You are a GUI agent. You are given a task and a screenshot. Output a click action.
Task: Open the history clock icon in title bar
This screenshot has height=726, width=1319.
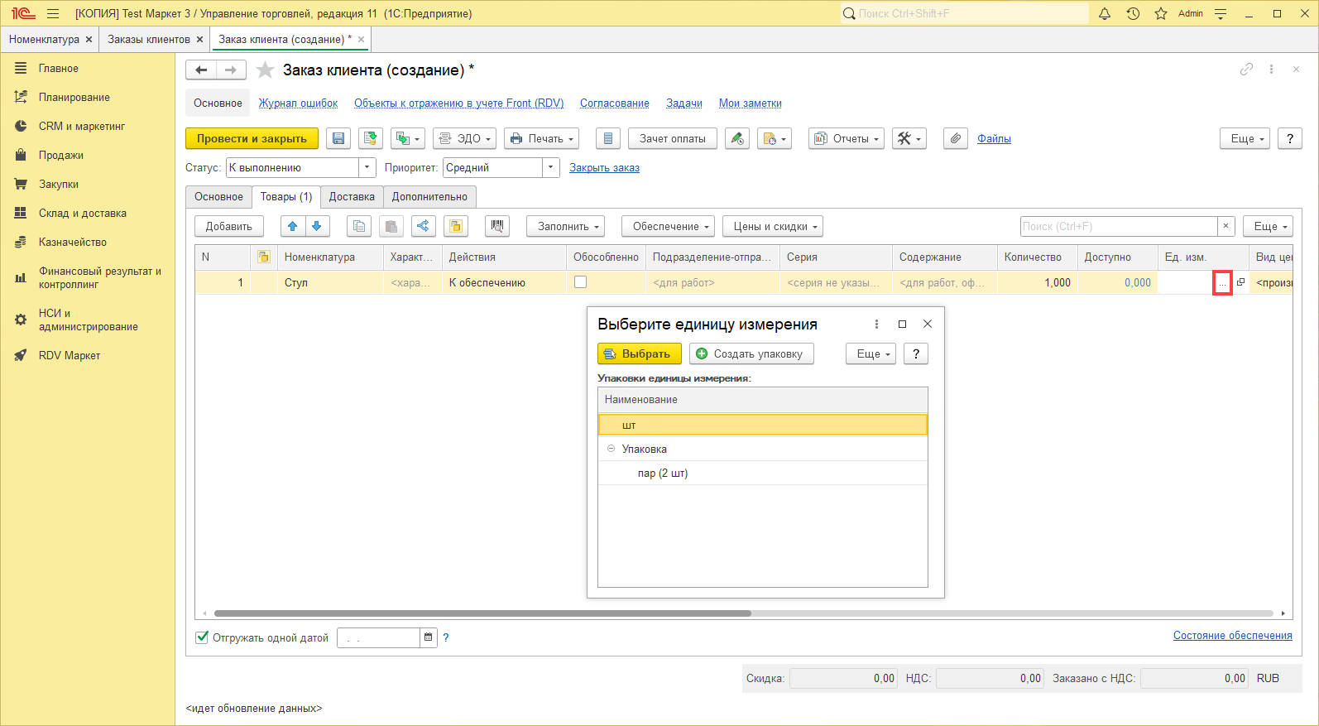(1133, 13)
